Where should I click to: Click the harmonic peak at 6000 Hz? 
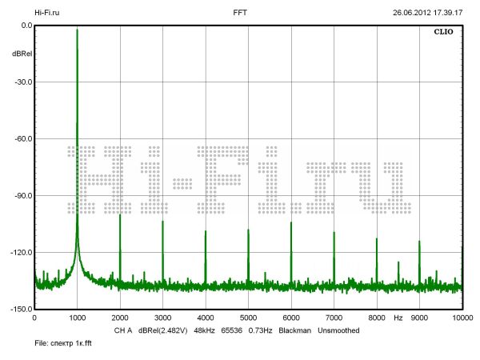[x=291, y=225]
